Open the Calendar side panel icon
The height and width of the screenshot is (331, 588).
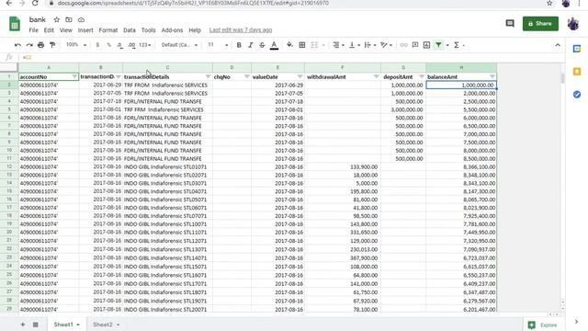tap(577, 49)
